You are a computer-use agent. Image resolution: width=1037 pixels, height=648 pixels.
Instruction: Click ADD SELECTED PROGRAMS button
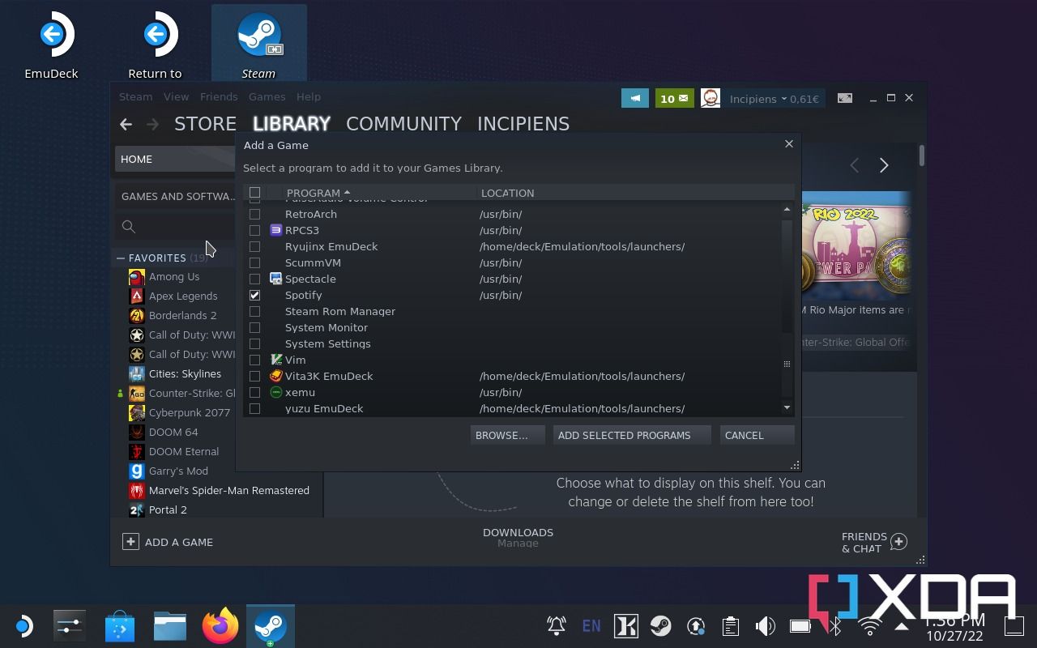(631, 435)
